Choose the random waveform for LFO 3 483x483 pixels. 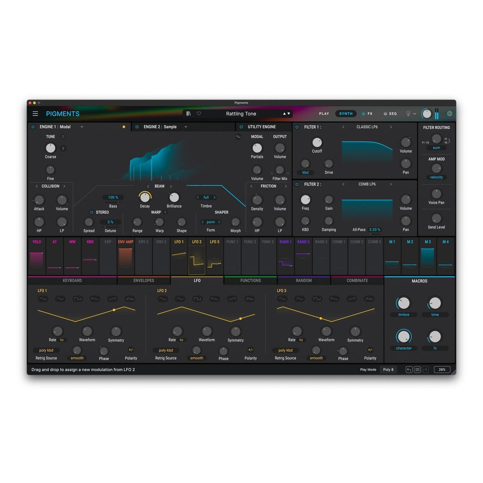(369, 299)
